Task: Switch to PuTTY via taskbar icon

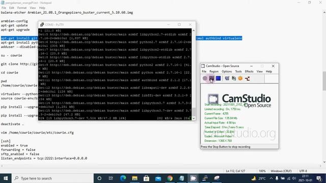Action: (x=205, y=178)
